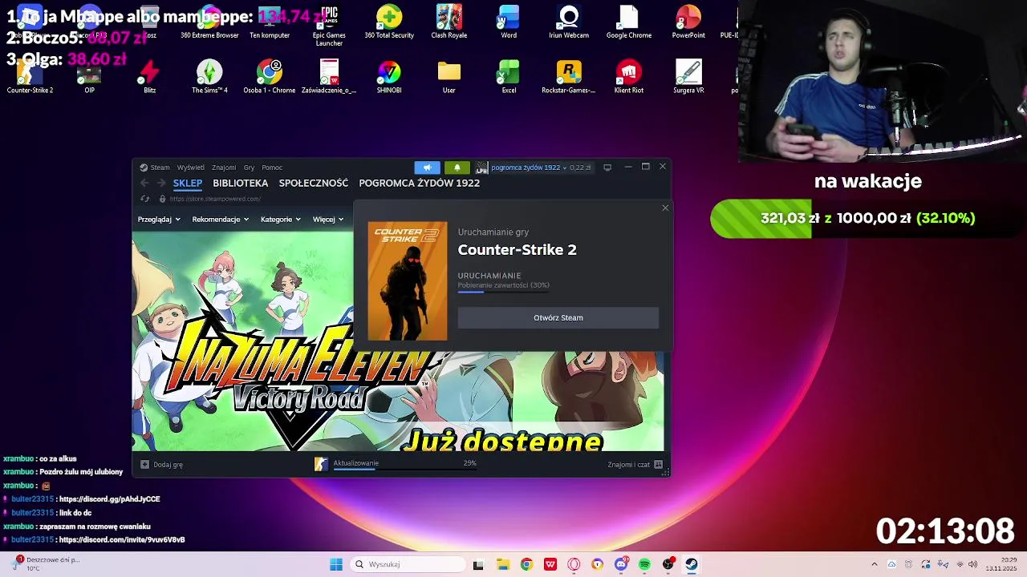Image resolution: width=1027 pixels, height=577 pixels.
Task: Click the Dodaj grę plus icon
Action: [144, 464]
